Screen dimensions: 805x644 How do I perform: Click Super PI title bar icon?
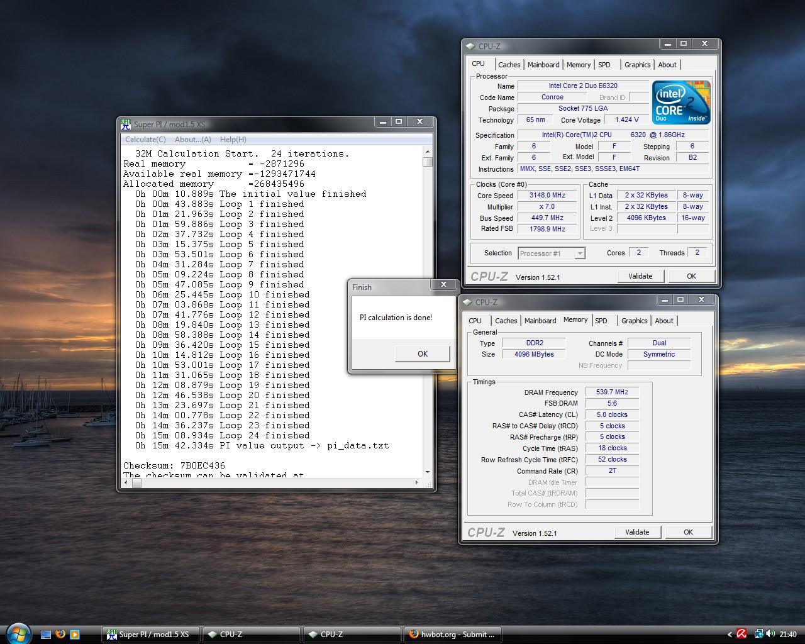[126, 124]
